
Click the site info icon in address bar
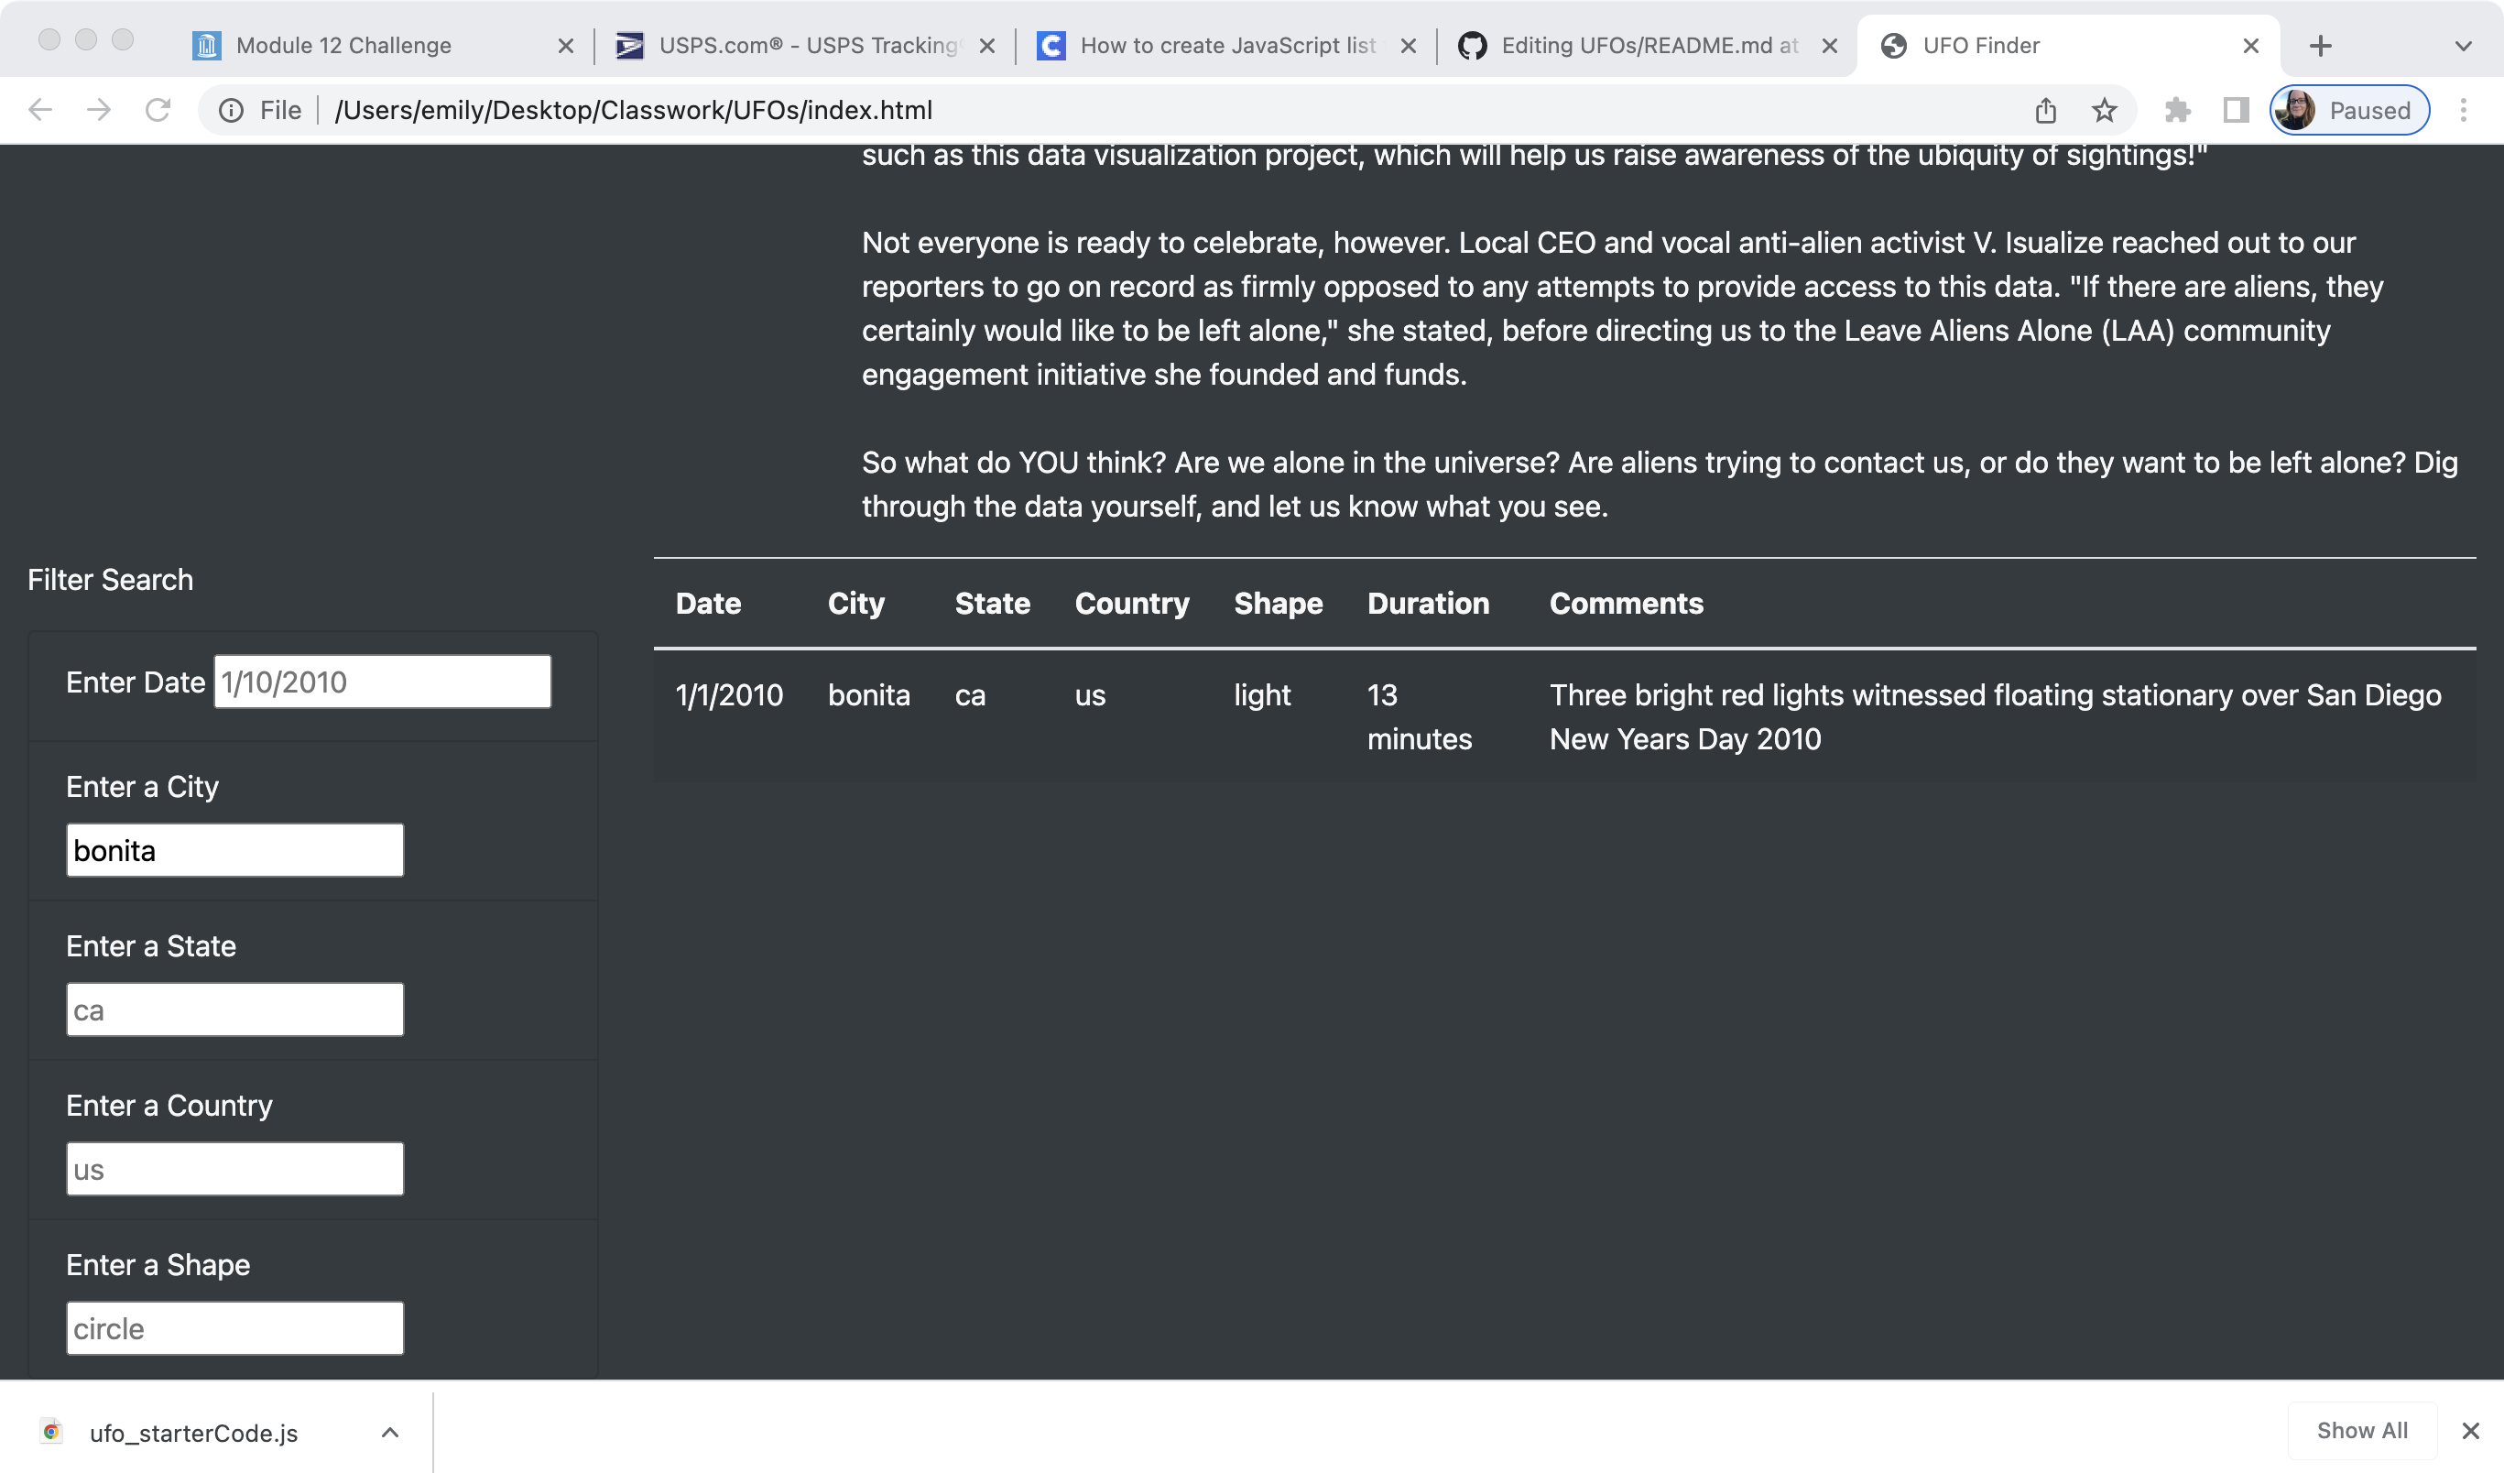click(231, 110)
